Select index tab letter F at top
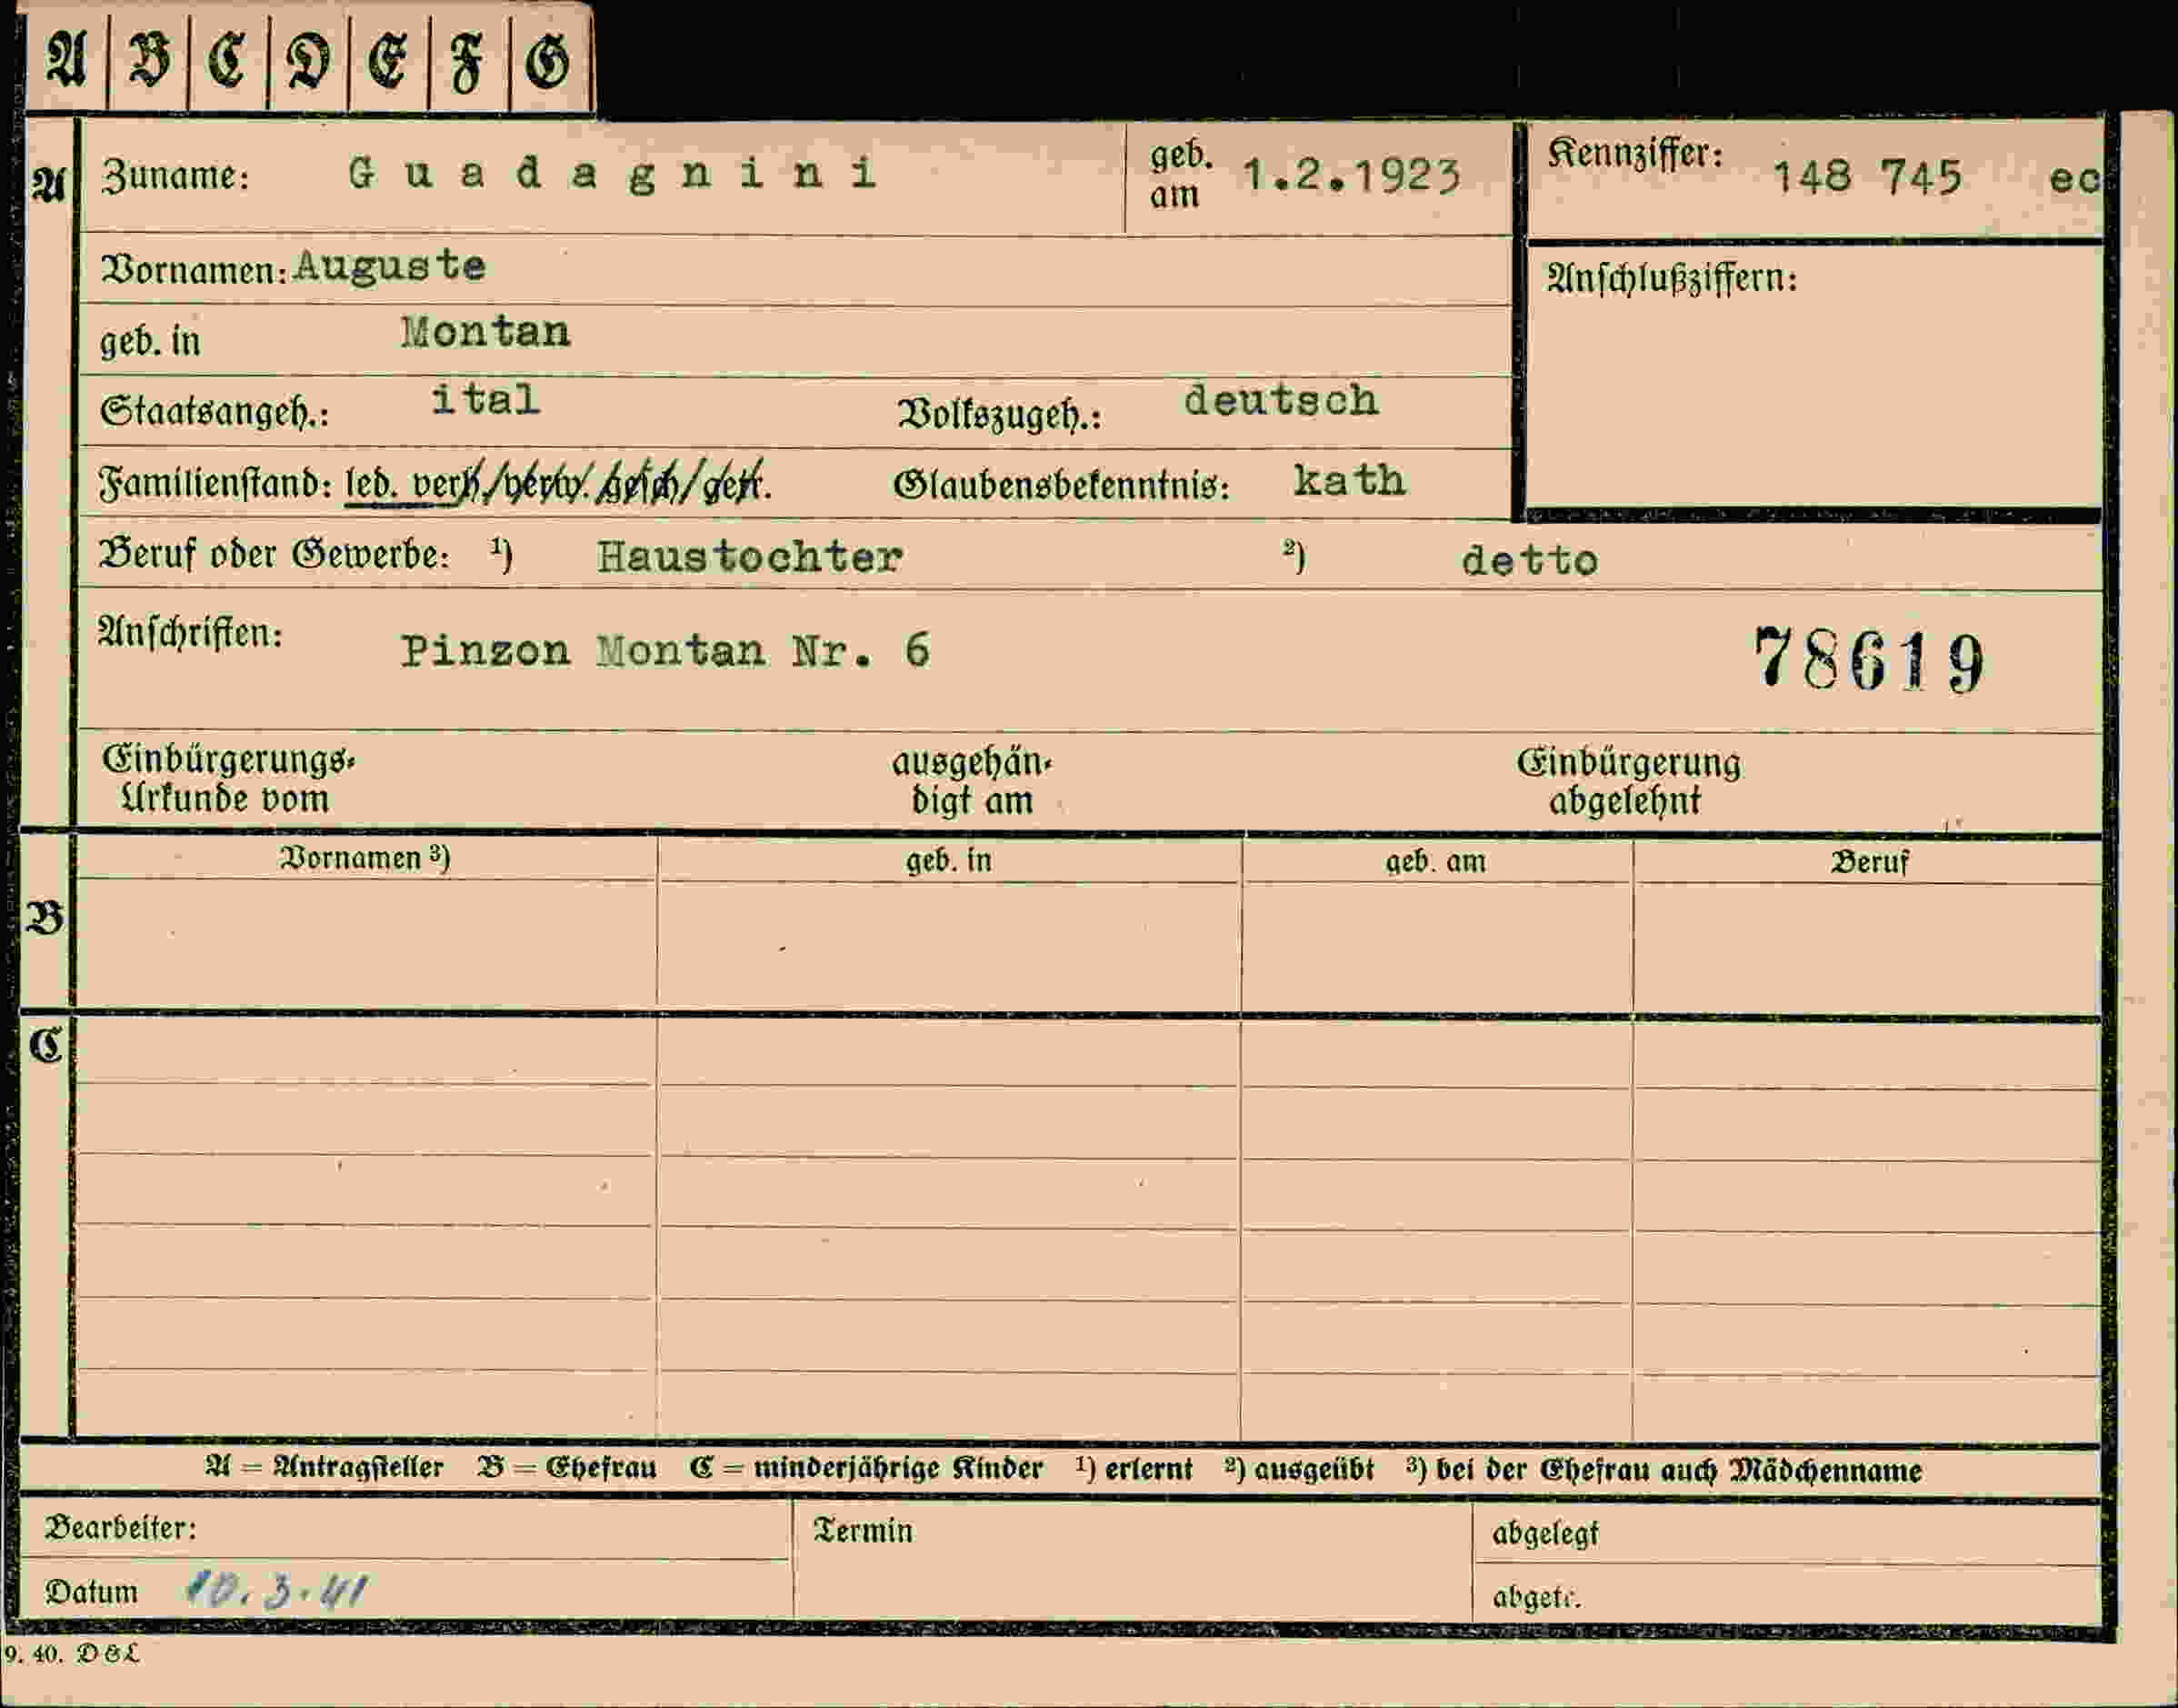The height and width of the screenshot is (1708, 2178). coord(468,64)
